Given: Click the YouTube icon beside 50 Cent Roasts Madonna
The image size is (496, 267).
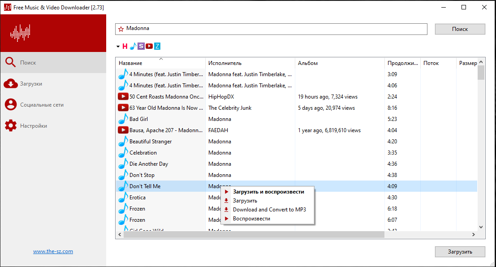Looking at the screenshot, I should tap(123, 96).
